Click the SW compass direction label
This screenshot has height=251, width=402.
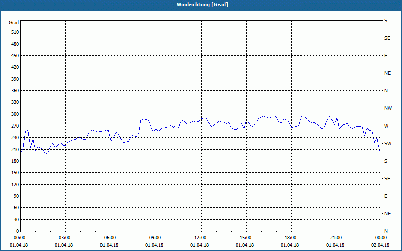(388, 144)
